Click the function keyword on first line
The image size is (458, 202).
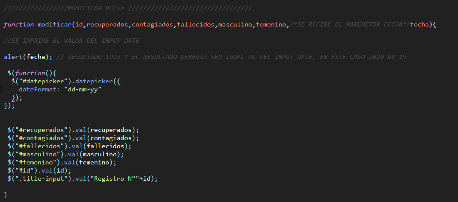19,24
